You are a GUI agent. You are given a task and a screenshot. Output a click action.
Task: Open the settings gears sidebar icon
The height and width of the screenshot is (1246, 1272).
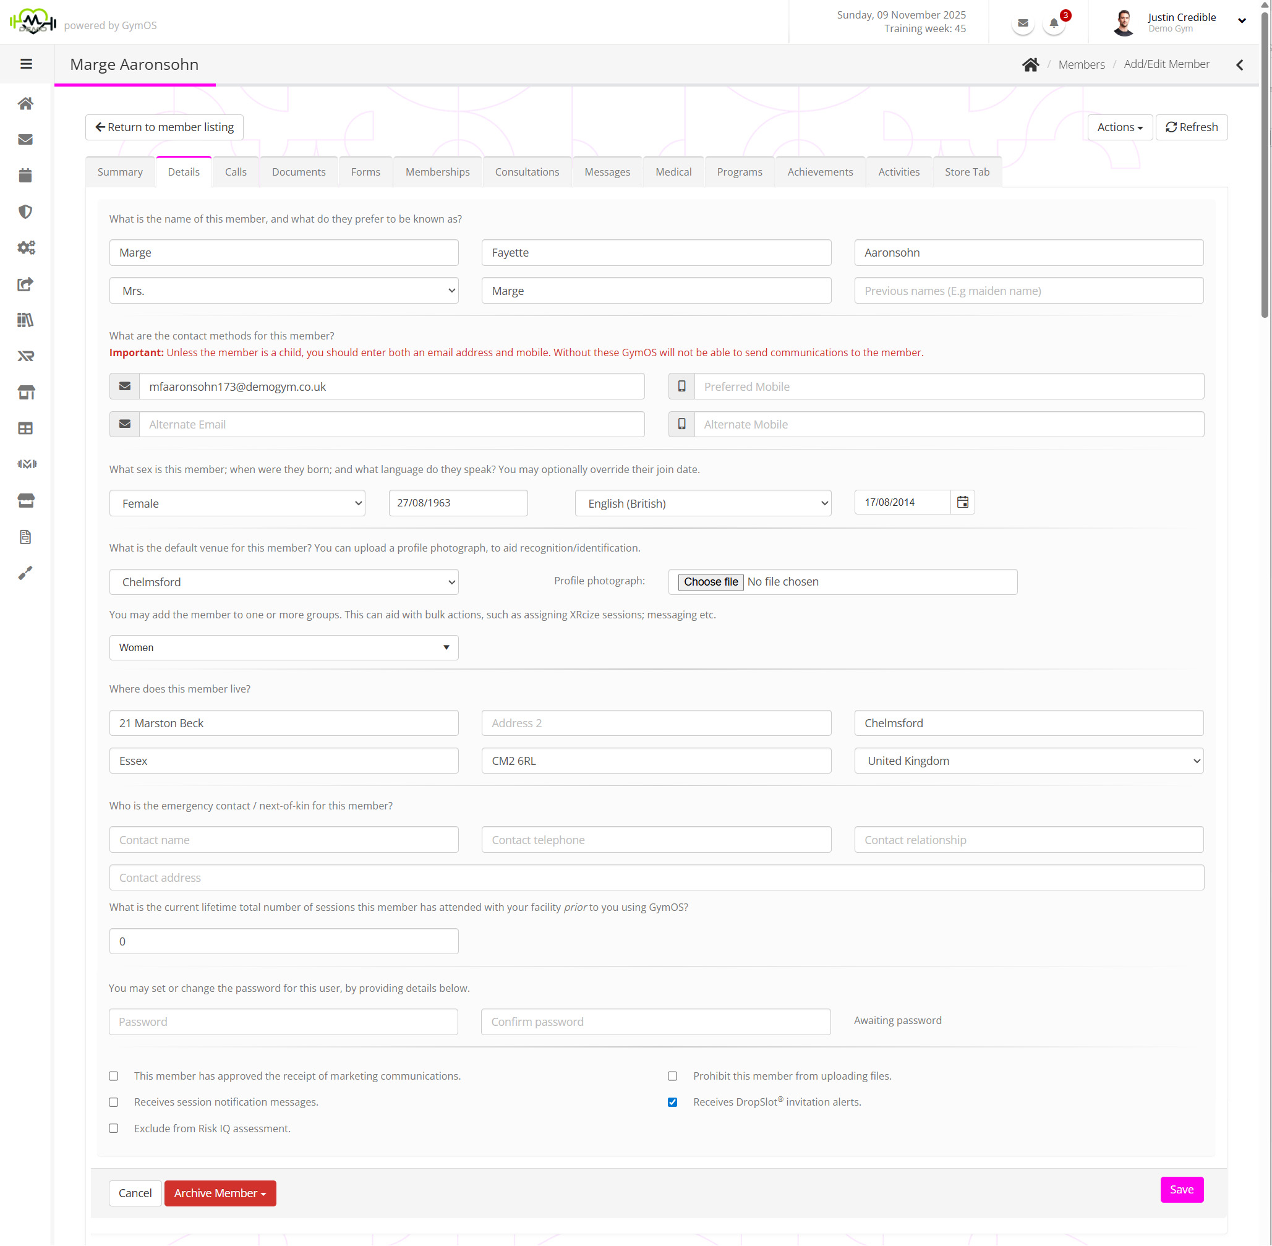pyautogui.click(x=25, y=247)
